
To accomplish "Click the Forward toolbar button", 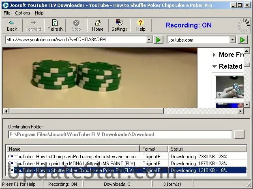I will tap(33, 26).
